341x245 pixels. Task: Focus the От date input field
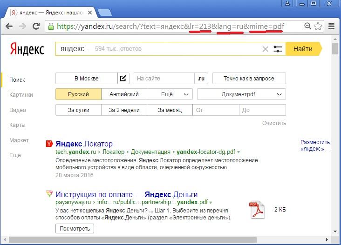coord(216,110)
